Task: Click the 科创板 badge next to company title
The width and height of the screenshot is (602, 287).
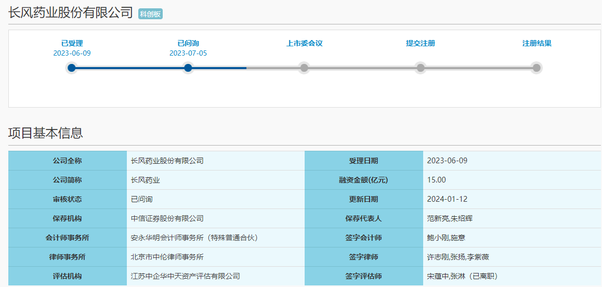Action: (x=150, y=14)
